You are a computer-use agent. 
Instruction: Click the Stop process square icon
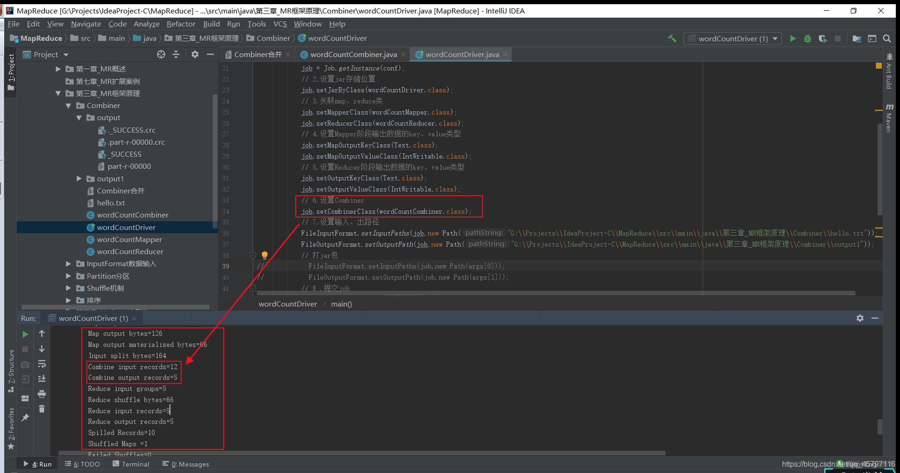pyautogui.click(x=838, y=38)
